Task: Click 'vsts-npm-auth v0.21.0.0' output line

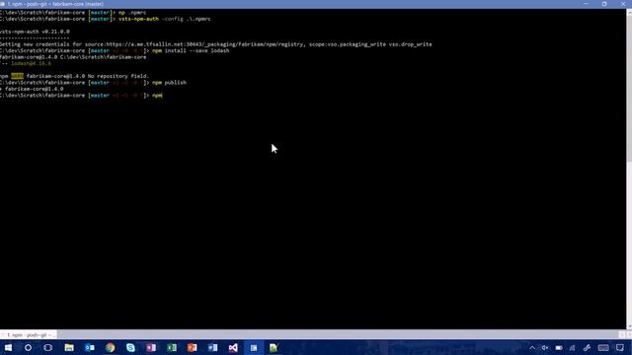Action: (35, 32)
